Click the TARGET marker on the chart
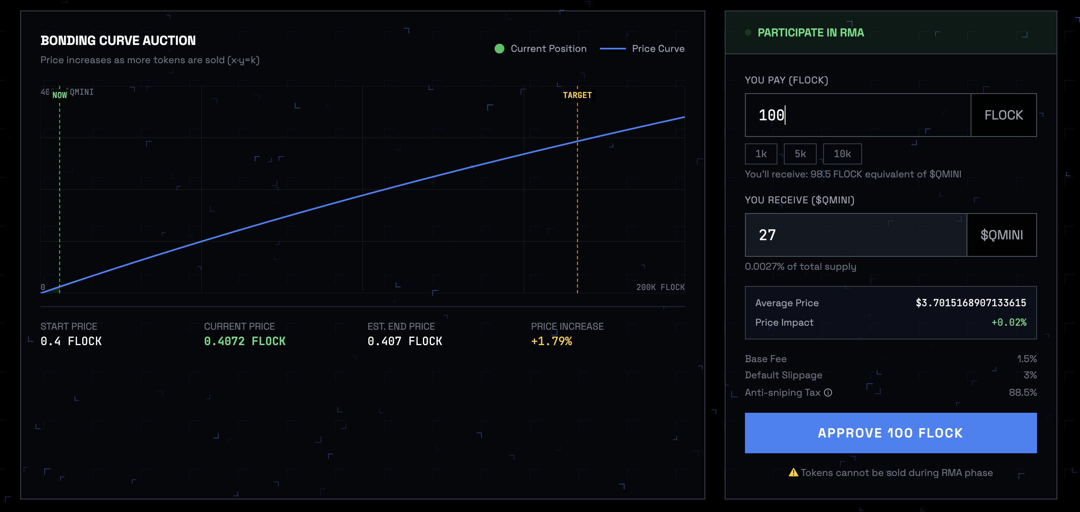1080x512 pixels. pyautogui.click(x=577, y=95)
